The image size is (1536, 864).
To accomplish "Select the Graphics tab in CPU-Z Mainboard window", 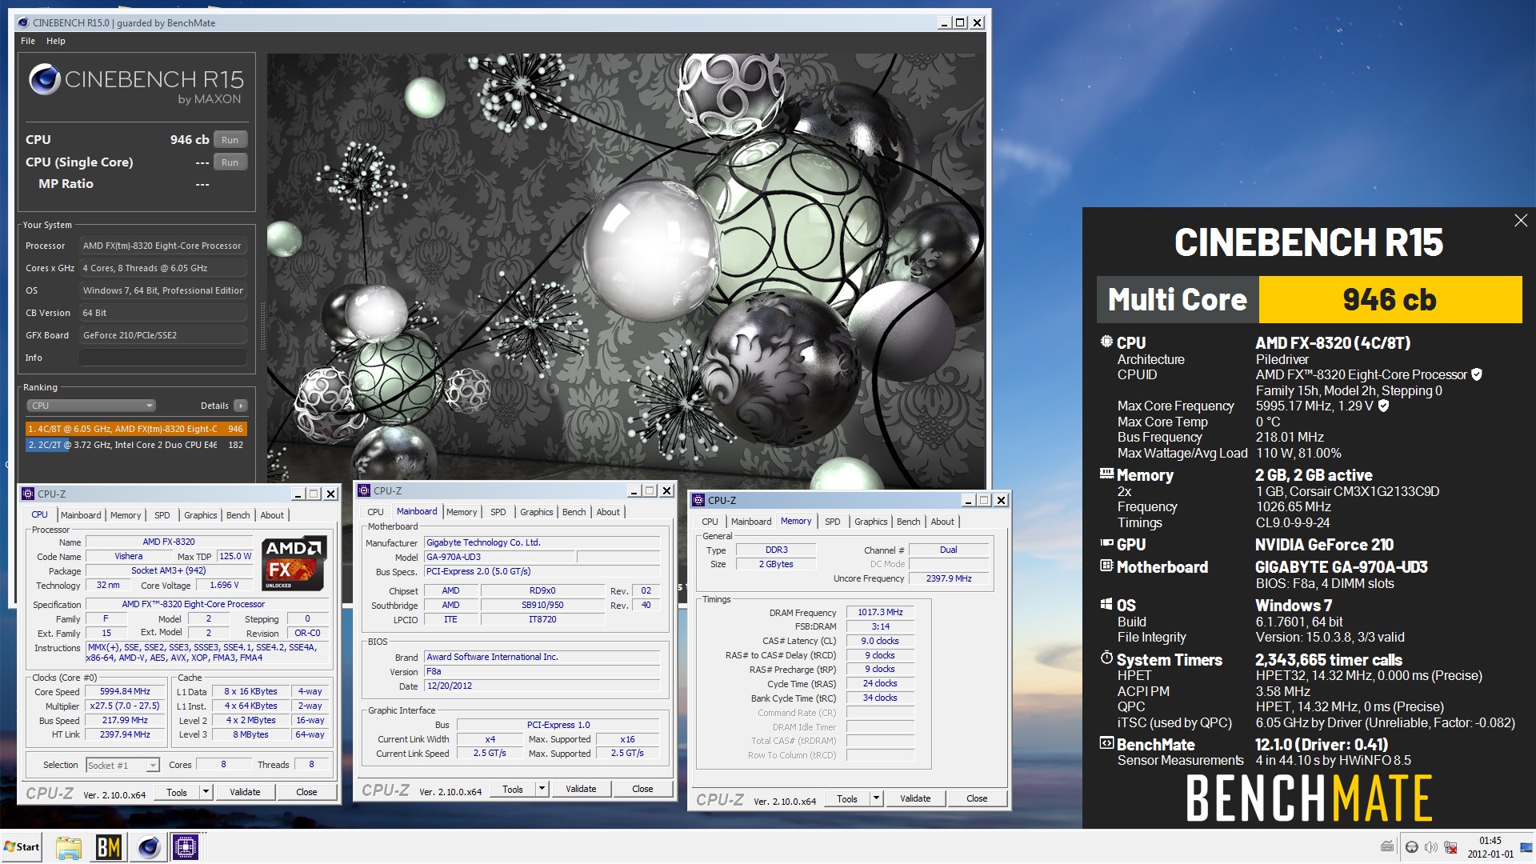I will 537,512.
